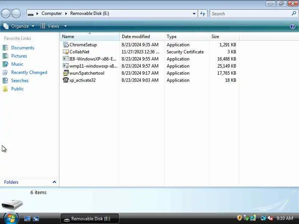Open the Views dropdown arrow
Image resolution: width=299 pixels, height=224 pixels.
[65, 26]
